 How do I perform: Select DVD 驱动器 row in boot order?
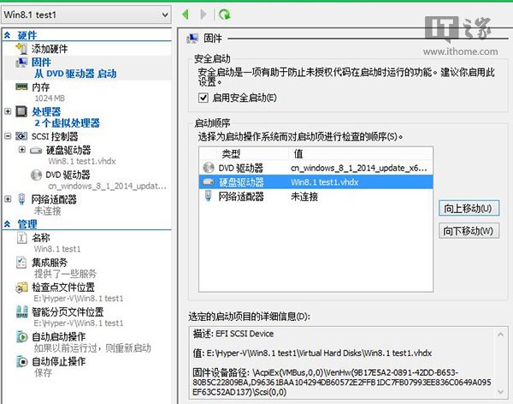pos(315,168)
